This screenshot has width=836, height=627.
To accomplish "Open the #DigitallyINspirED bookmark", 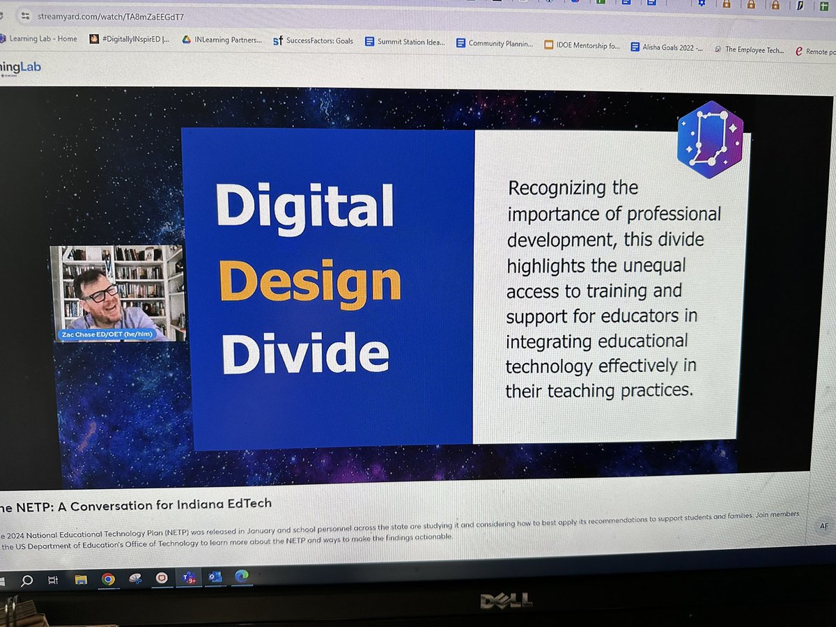I will [x=130, y=40].
